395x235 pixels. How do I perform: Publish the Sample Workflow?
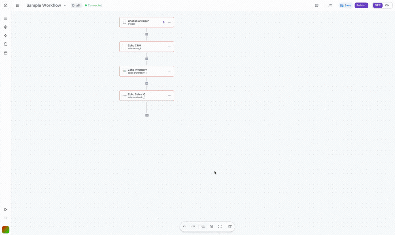pos(361,5)
